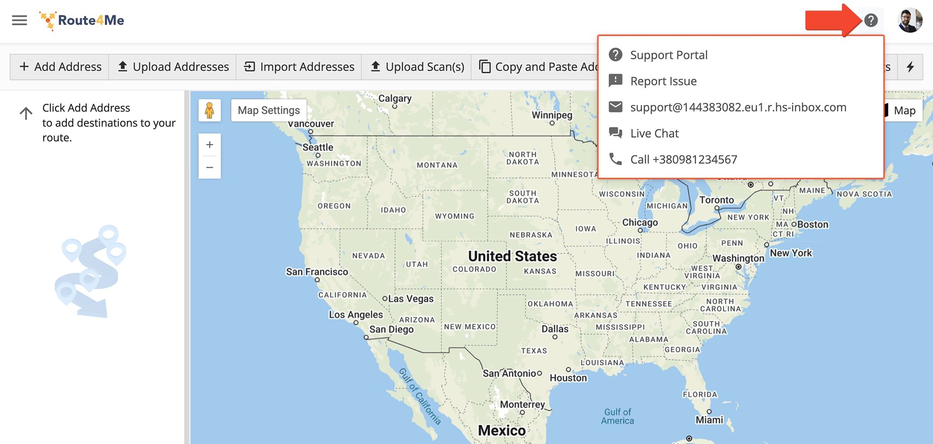
Task: Open Live Chat from help menu
Action: pos(741,134)
